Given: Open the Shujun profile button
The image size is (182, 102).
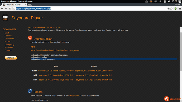Looking at the screenshot, I should (x=178, y=4).
